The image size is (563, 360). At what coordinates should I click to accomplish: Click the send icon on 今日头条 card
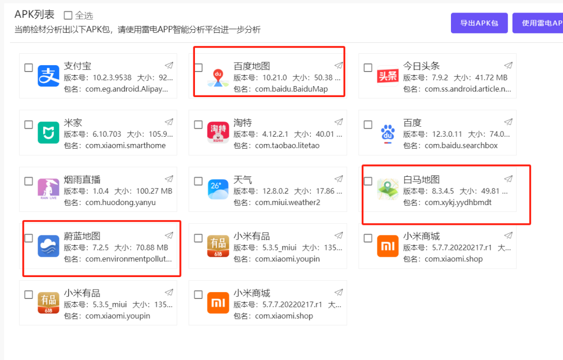[x=508, y=65]
